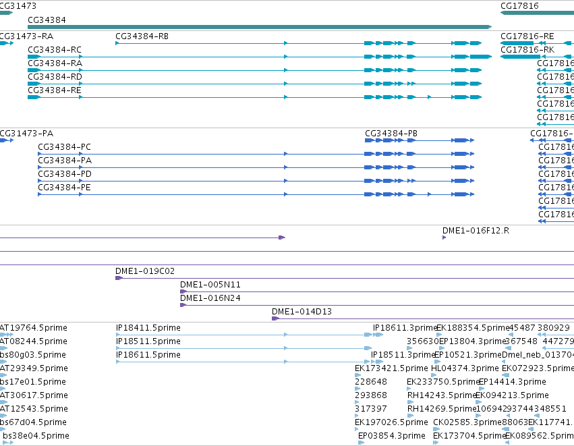Click the EK188354.5prime EST label
Screen dimensions: 574x446
tap(473, 328)
